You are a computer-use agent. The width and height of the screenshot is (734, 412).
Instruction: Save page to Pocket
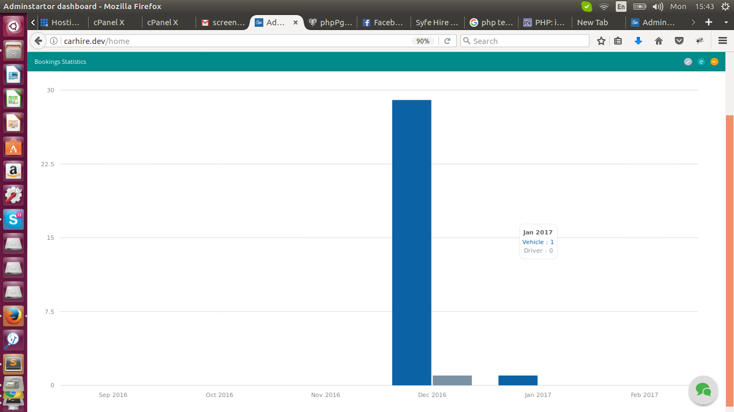(x=679, y=41)
